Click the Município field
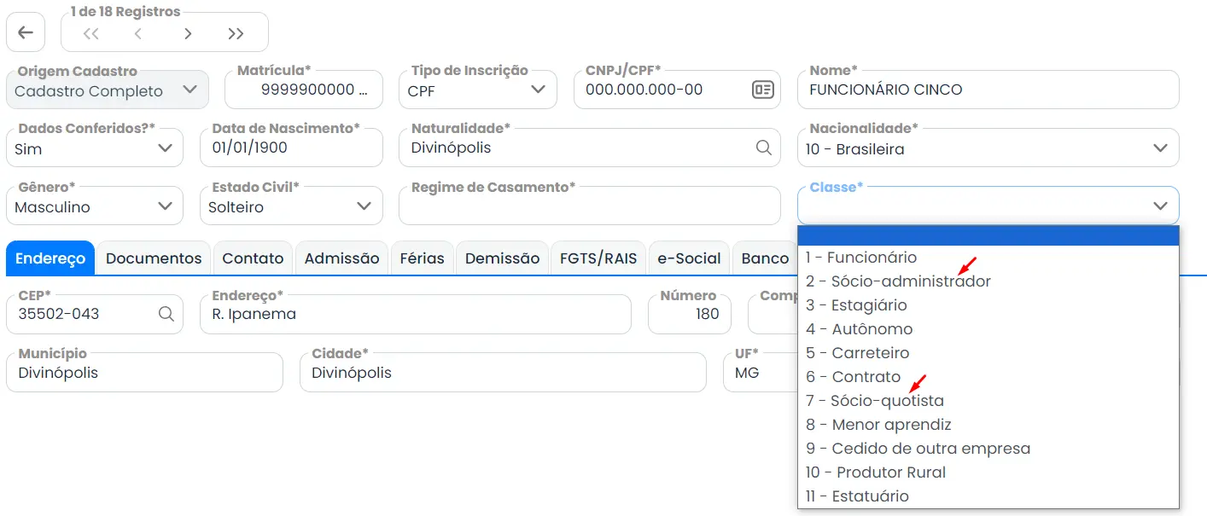This screenshot has width=1207, height=516. click(x=144, y=373)
